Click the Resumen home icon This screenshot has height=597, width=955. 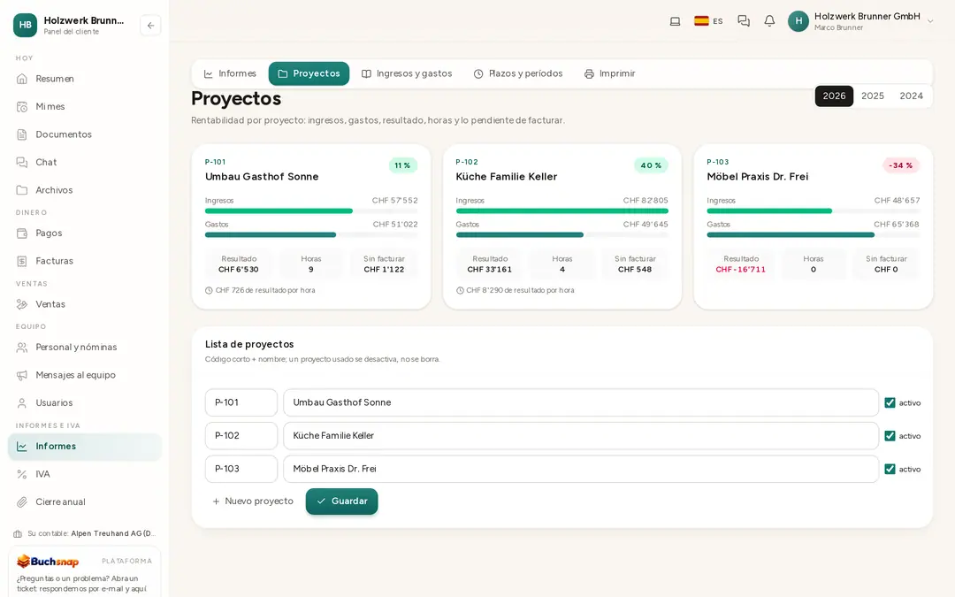coord(22,79)
